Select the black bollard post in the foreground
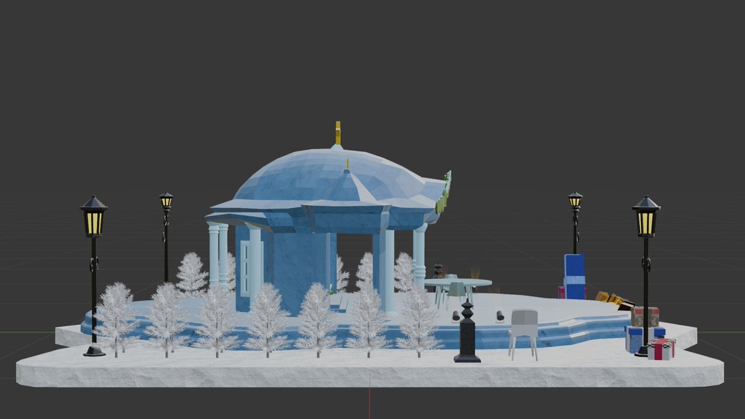The width and height of the screenshot is (745, 419). click(x=467, y=335)
